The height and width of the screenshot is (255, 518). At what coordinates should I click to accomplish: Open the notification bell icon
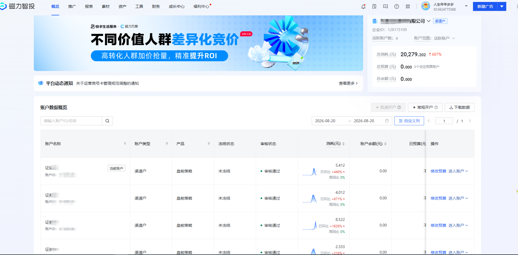coord(363,6)
